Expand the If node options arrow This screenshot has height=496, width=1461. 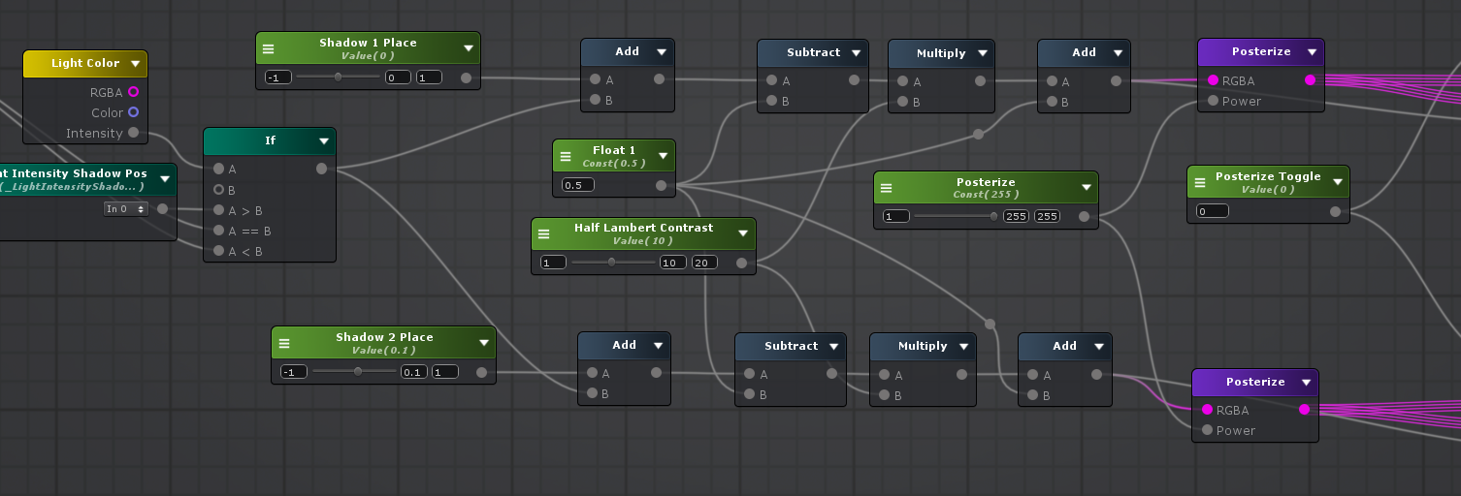tap(323, 141)
